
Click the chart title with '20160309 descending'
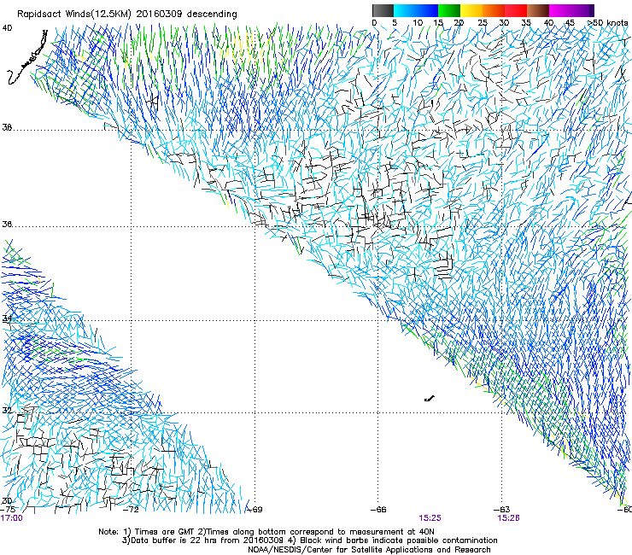(x=127, y=14)
